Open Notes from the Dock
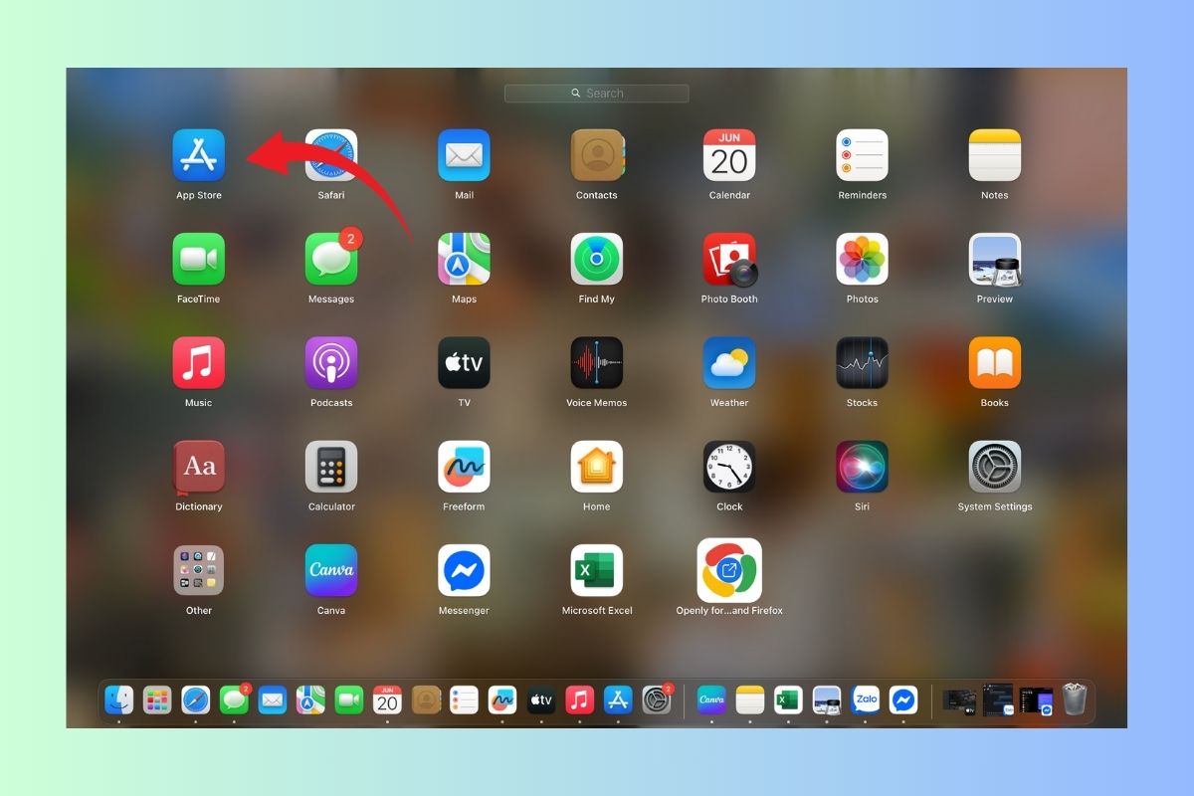Viewport: 1194px width, 796px height. point(749,699)
